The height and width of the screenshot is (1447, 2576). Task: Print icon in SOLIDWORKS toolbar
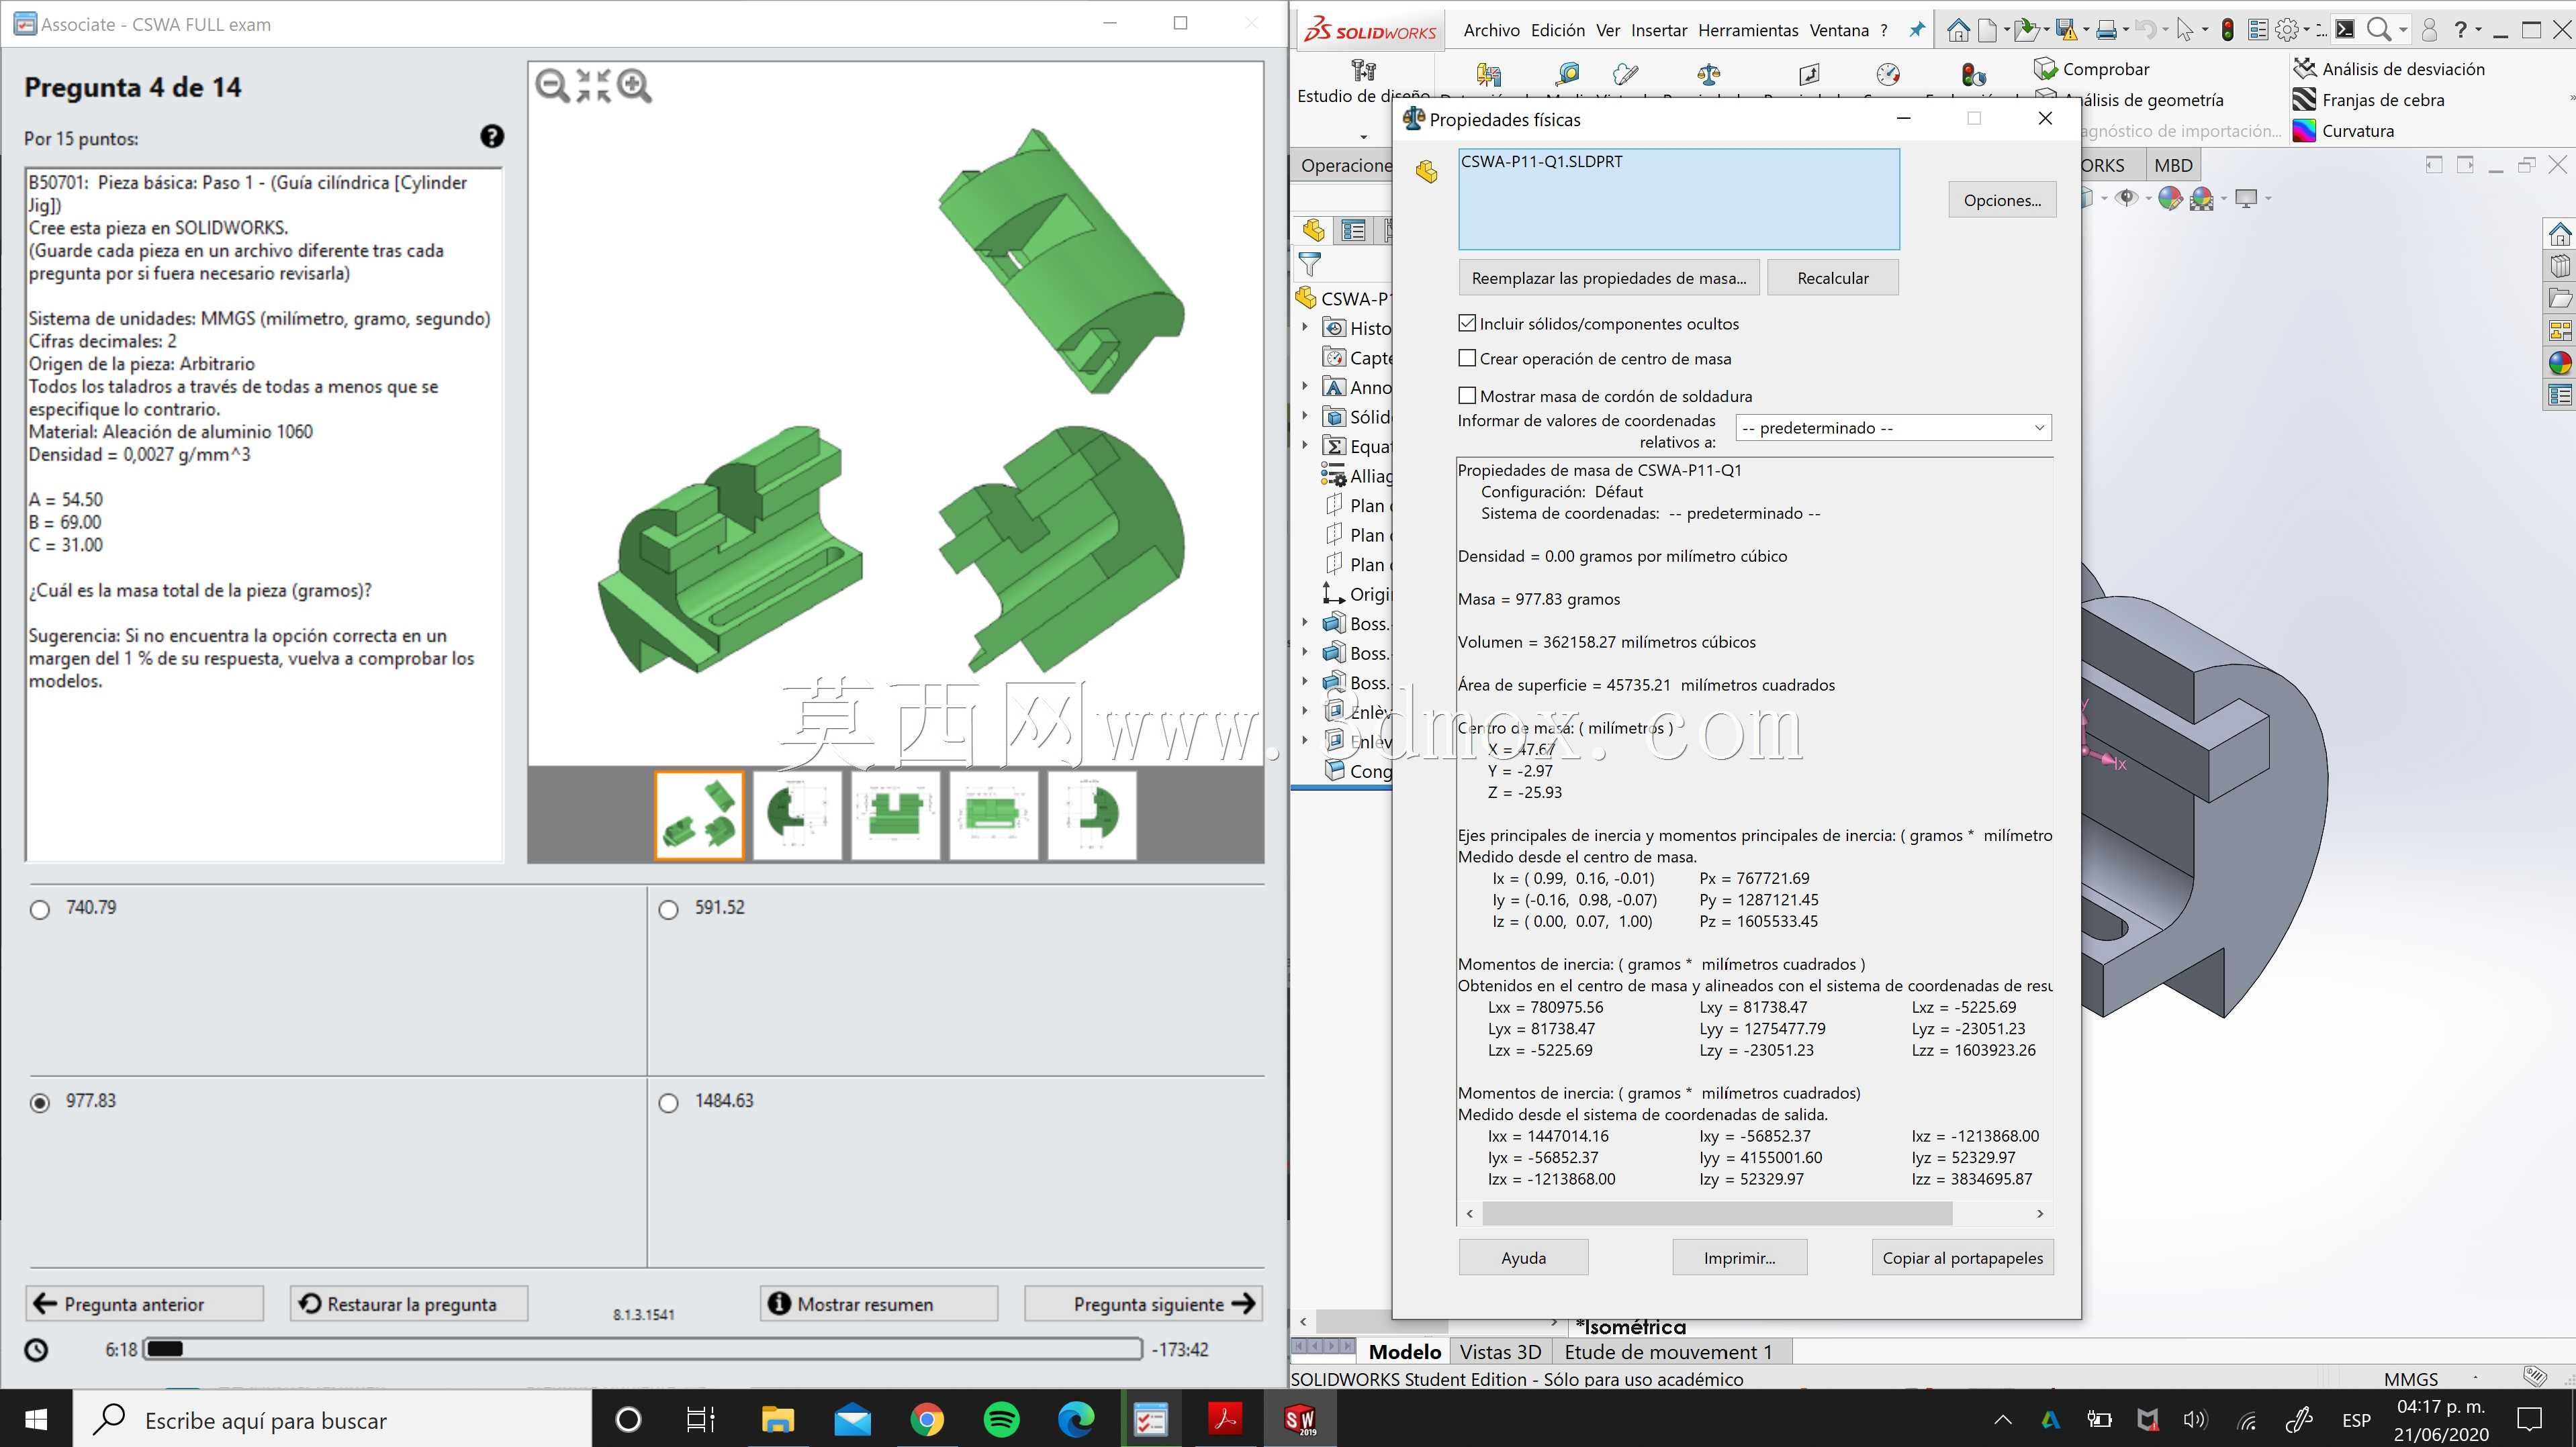(2106, 30)
